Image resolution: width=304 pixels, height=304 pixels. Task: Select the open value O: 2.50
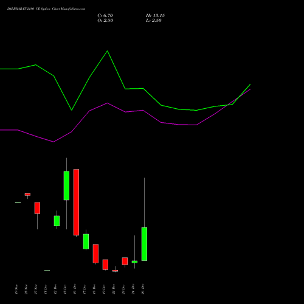click(x=105, y=21)
